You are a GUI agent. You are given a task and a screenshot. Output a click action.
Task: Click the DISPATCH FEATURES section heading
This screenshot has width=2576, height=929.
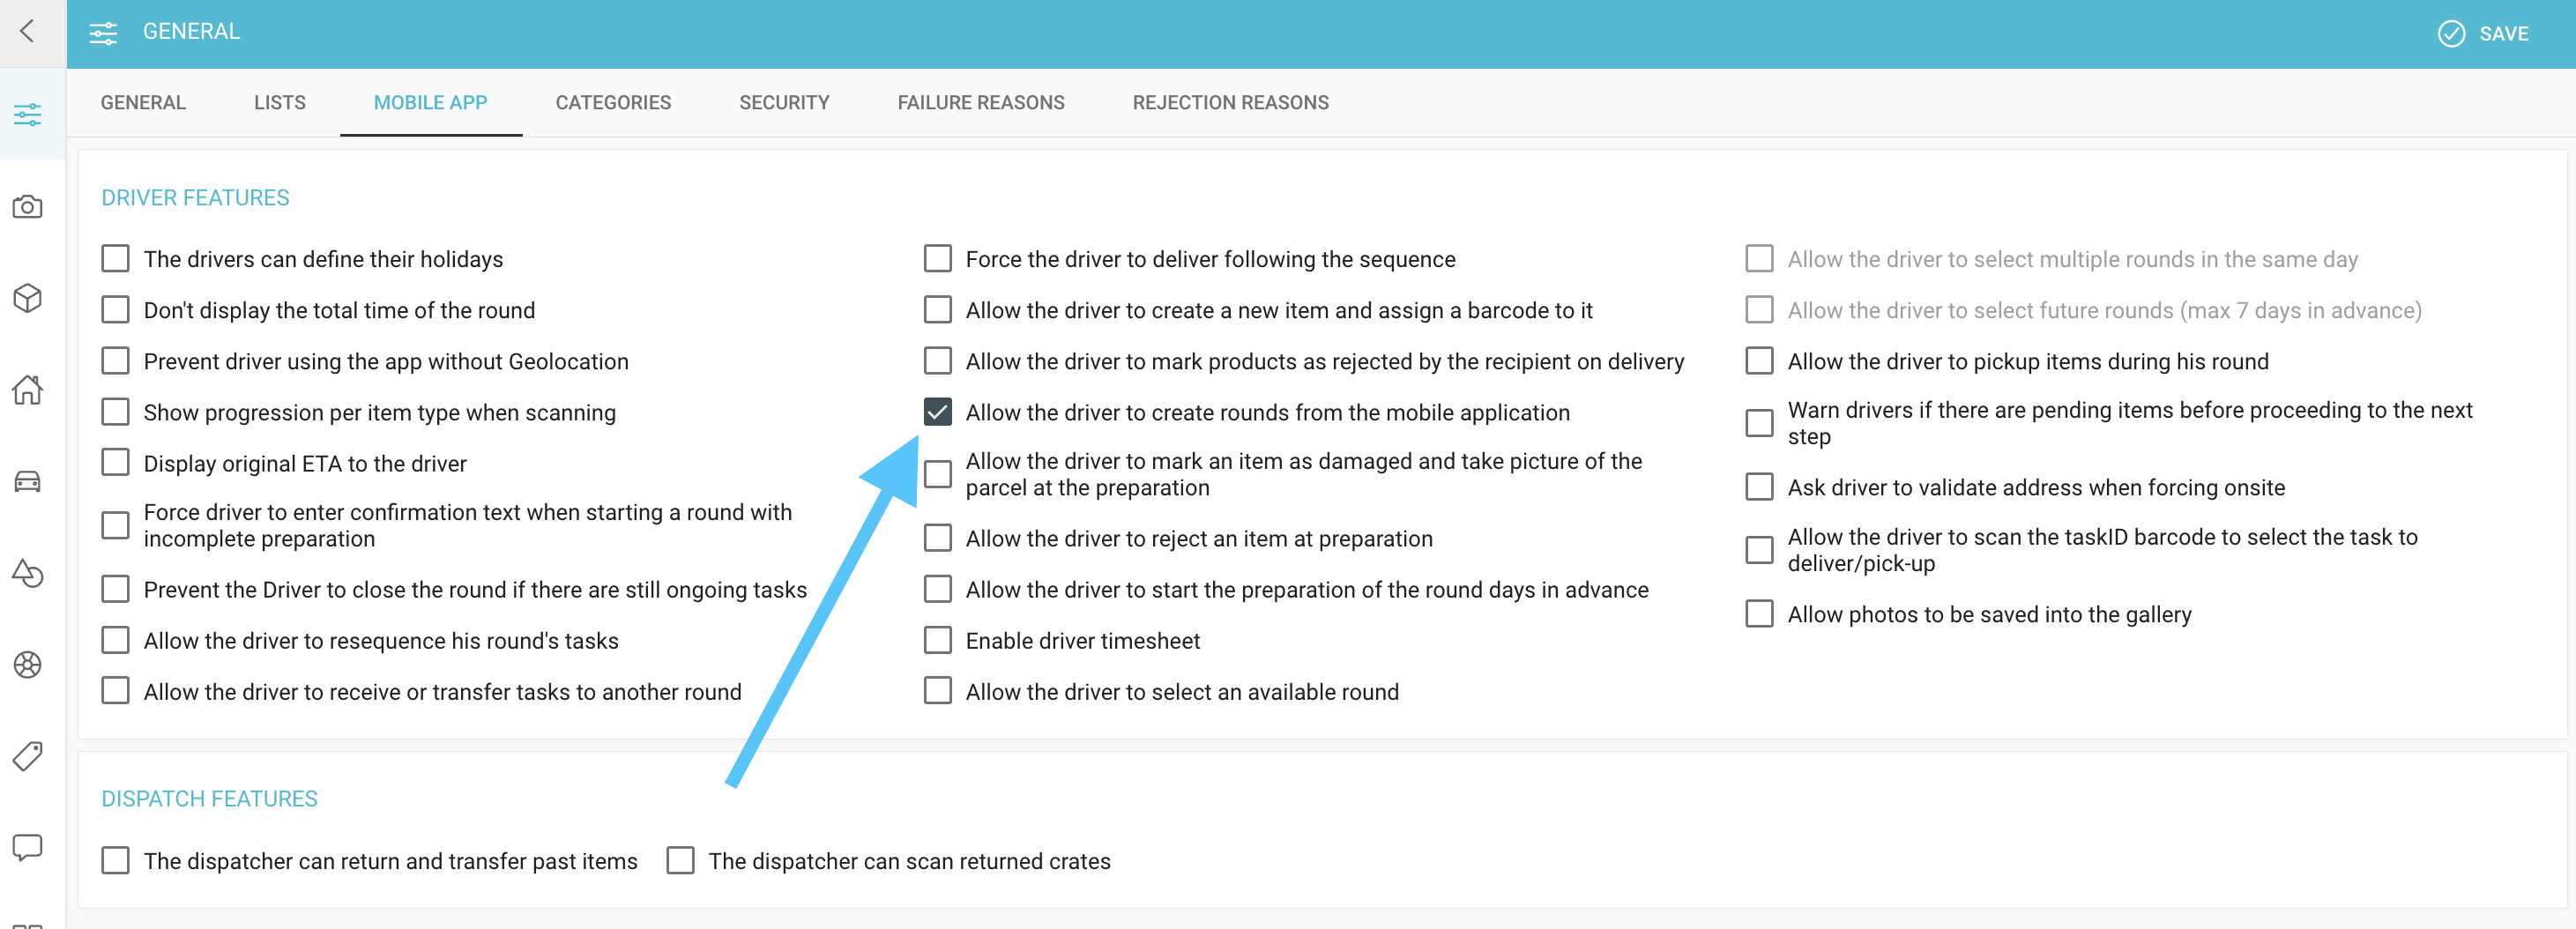point(209,799)
